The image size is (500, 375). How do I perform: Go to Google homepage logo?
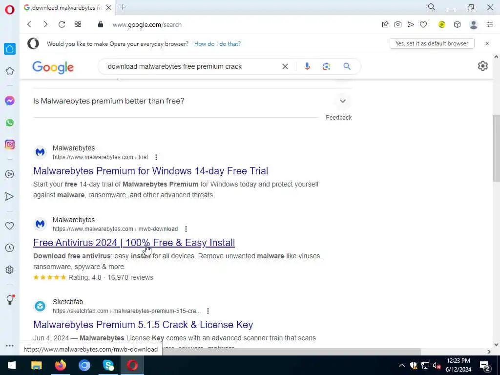click(53, 67)
